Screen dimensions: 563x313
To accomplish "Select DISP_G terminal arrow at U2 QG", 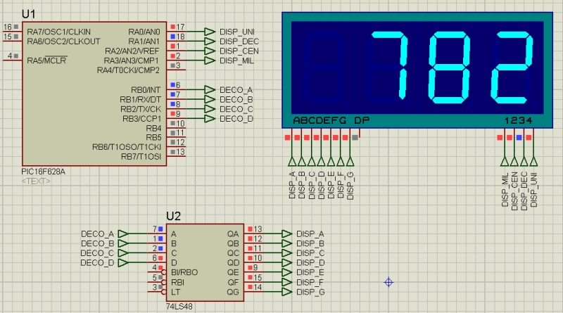I will (x=286, y=292).
